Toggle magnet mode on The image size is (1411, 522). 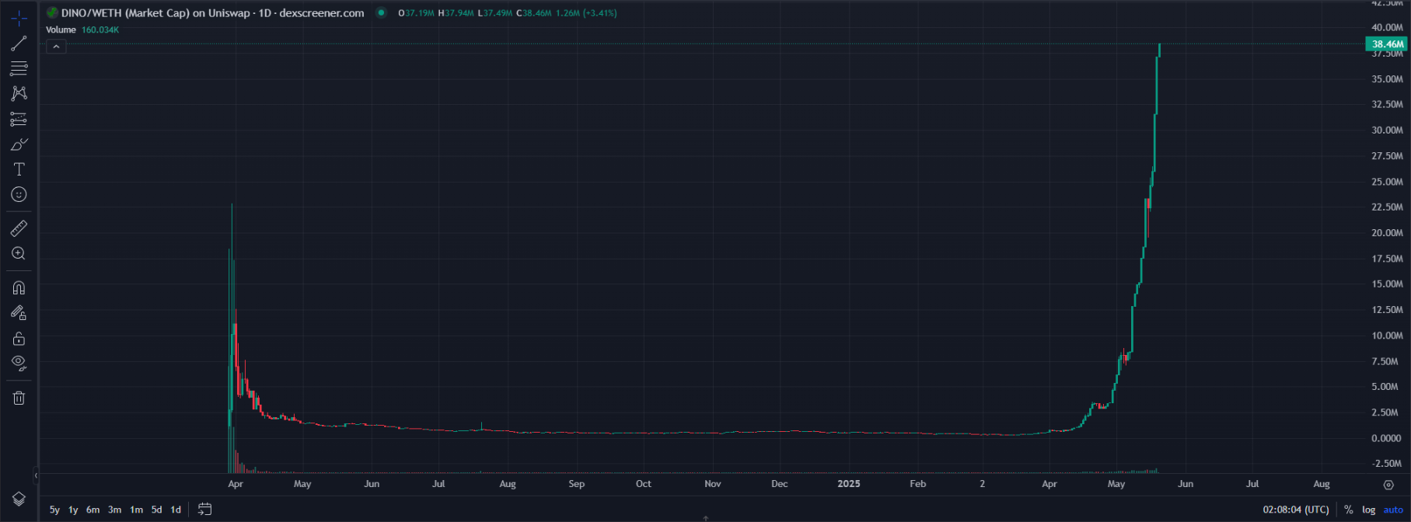pos(19,288)
